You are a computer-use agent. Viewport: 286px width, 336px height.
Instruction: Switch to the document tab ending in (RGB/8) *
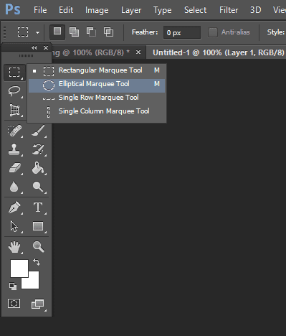(91, 52)
